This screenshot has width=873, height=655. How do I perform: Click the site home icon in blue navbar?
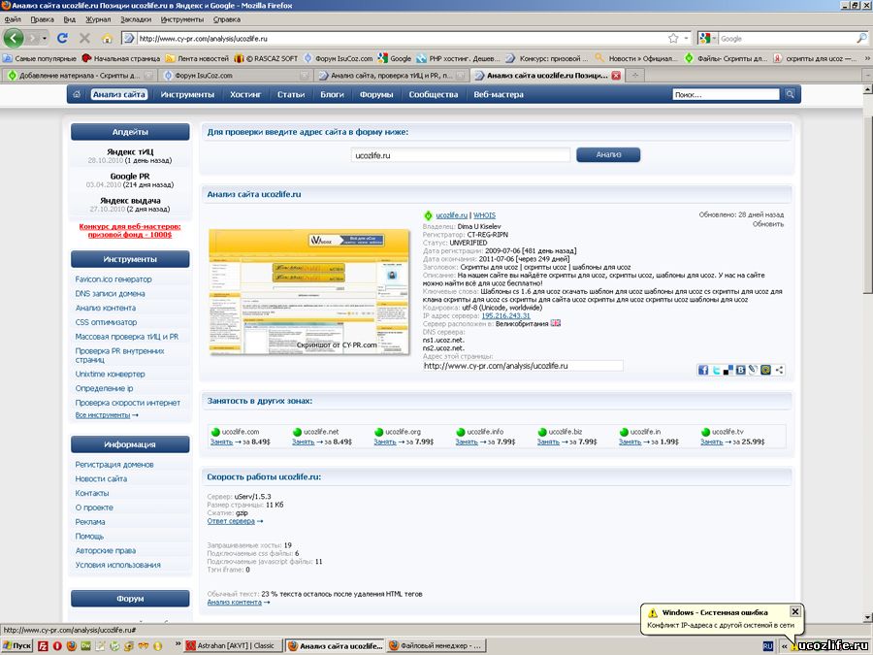point(77,94)
